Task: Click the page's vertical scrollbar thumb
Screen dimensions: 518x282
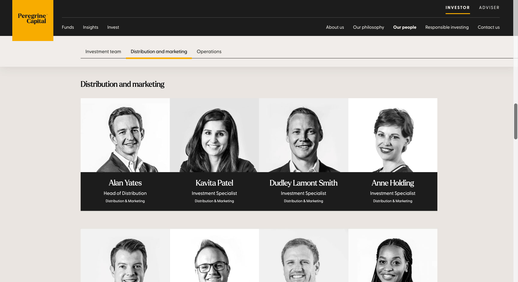Action: coord(516,121)
